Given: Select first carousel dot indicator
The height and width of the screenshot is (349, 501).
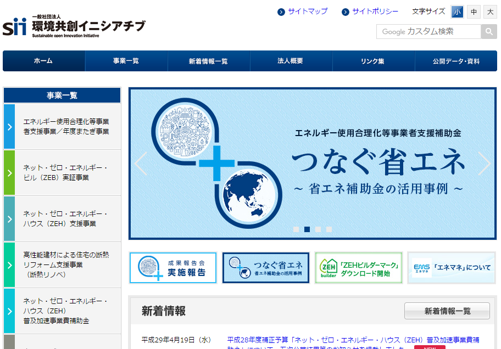Looking at the screenshot, I should point(296,229).
